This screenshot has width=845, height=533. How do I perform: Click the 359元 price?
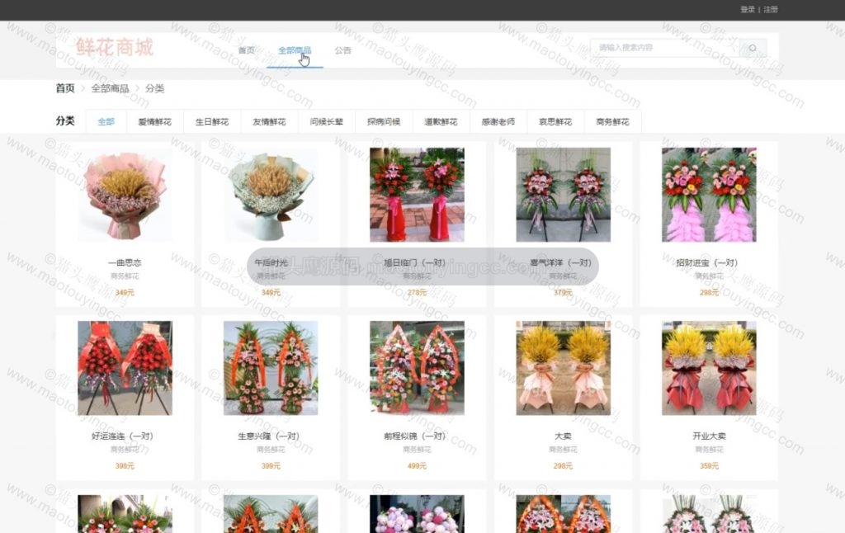[x=709, y=465]
